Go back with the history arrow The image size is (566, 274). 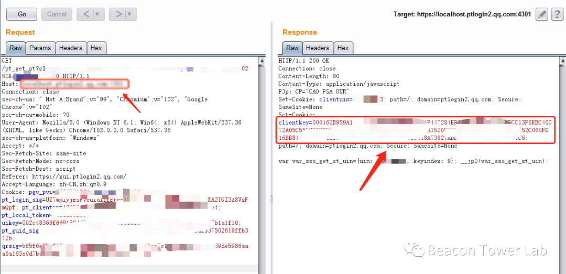coord(86,15)
